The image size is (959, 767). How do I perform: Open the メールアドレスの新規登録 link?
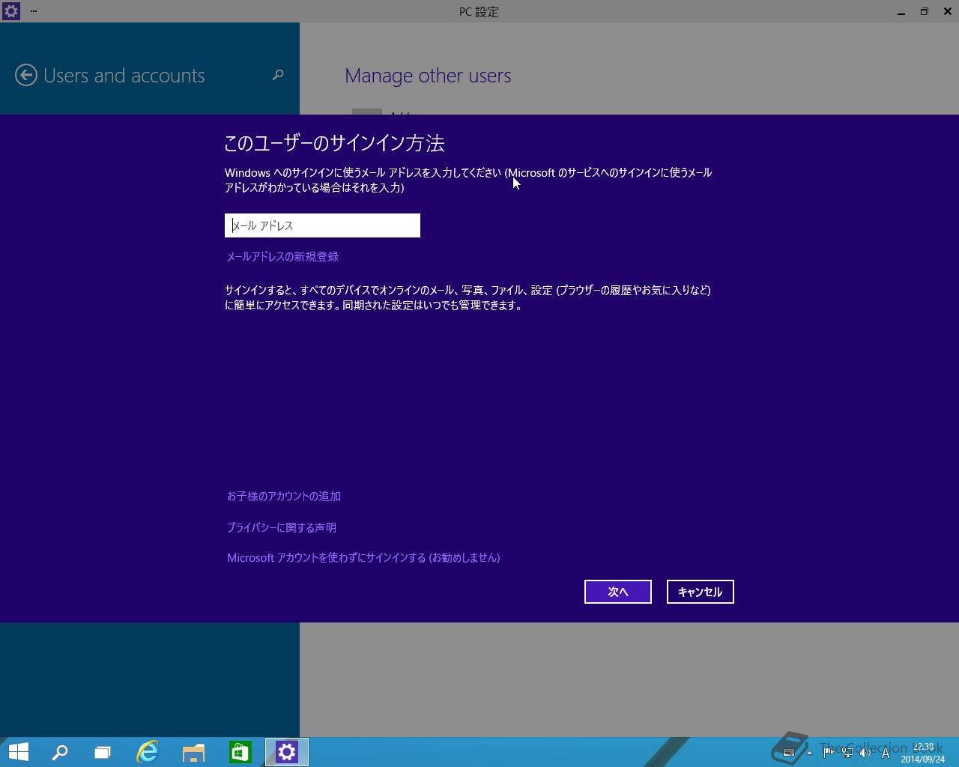[283, 256]
